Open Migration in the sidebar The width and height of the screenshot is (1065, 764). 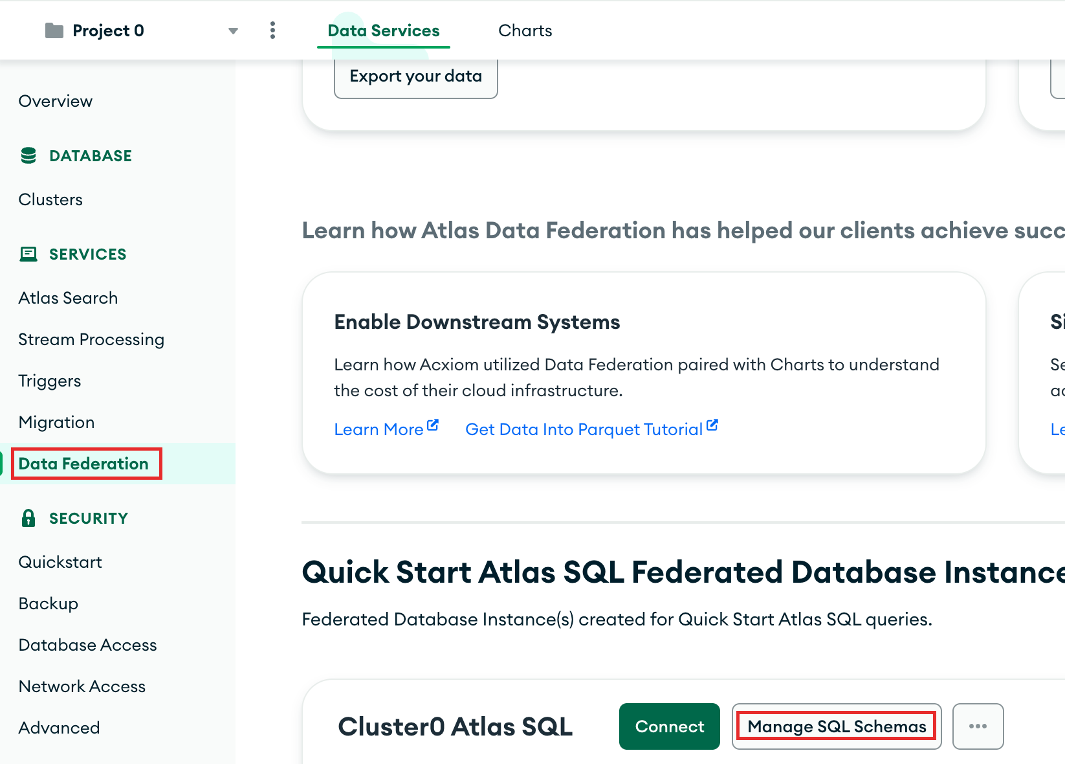point(56,422)
